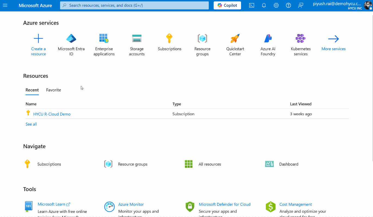Click the user account avatar
The width and height of the screenshot is (373, 217).
pyautogui.click(x=368, y=5)
